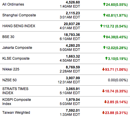The height and width of the screenshot is (119, 130).
Task: Click the Shanghai Composite price 2,115.23
Action: pos(73,13)
